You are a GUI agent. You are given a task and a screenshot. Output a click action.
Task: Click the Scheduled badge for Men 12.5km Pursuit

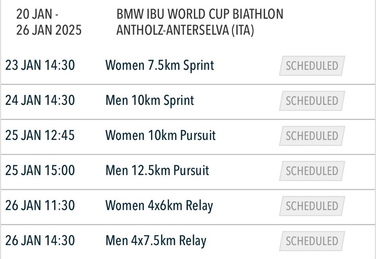312,171
